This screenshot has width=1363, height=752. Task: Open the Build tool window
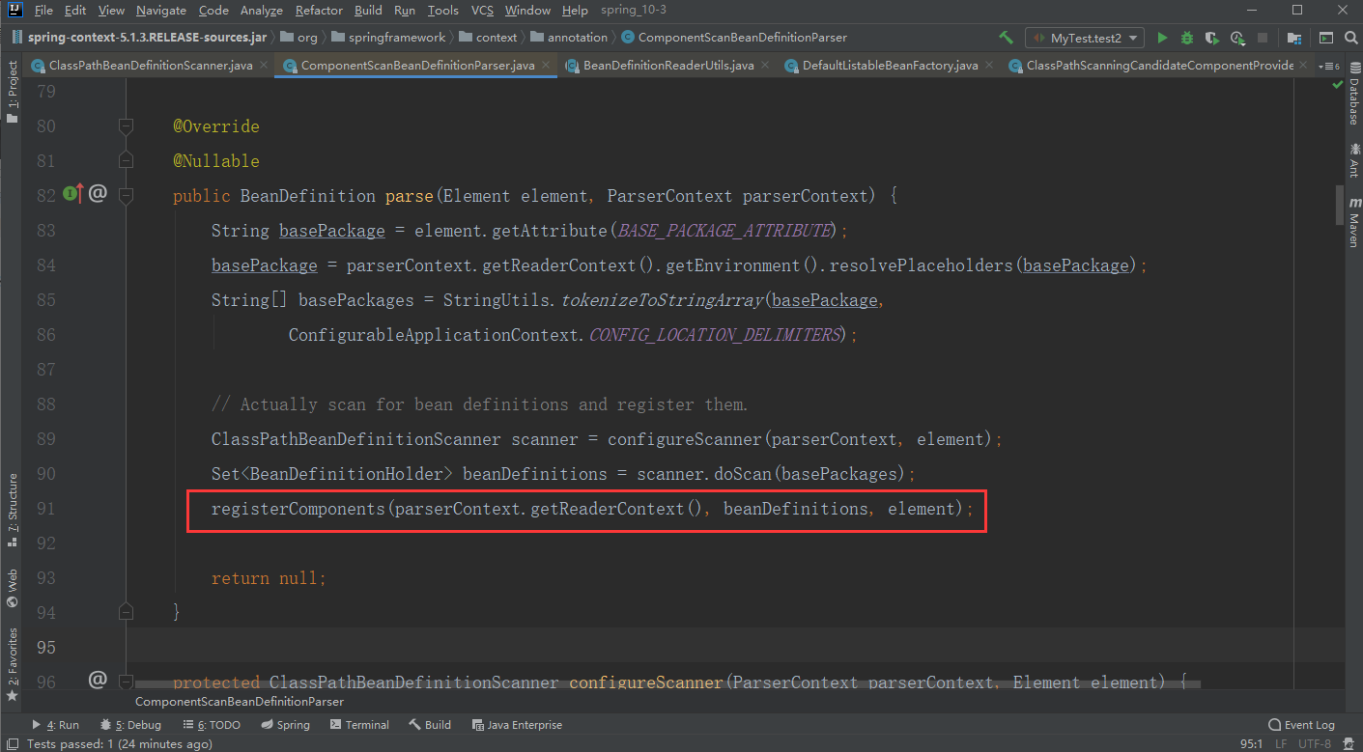[430, 725]
